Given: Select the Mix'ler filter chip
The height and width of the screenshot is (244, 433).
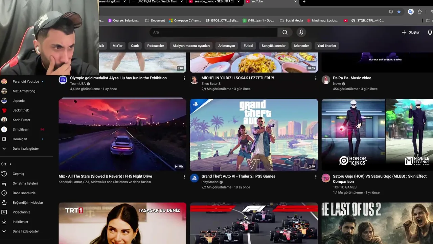Looking at the screenshot, I should coord(117,46).
